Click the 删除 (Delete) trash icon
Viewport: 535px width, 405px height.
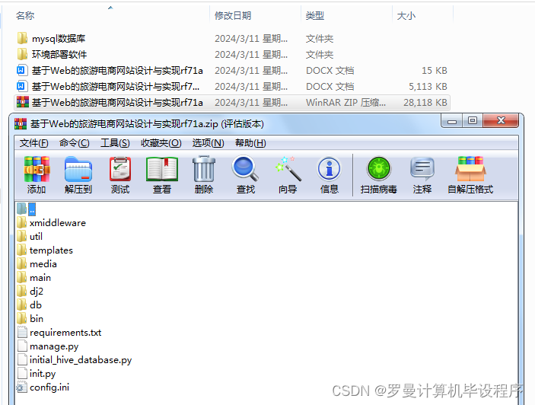point(204,169)
